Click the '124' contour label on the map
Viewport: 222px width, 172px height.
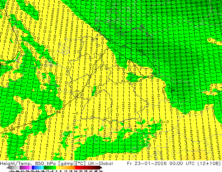tap(171, 90)
